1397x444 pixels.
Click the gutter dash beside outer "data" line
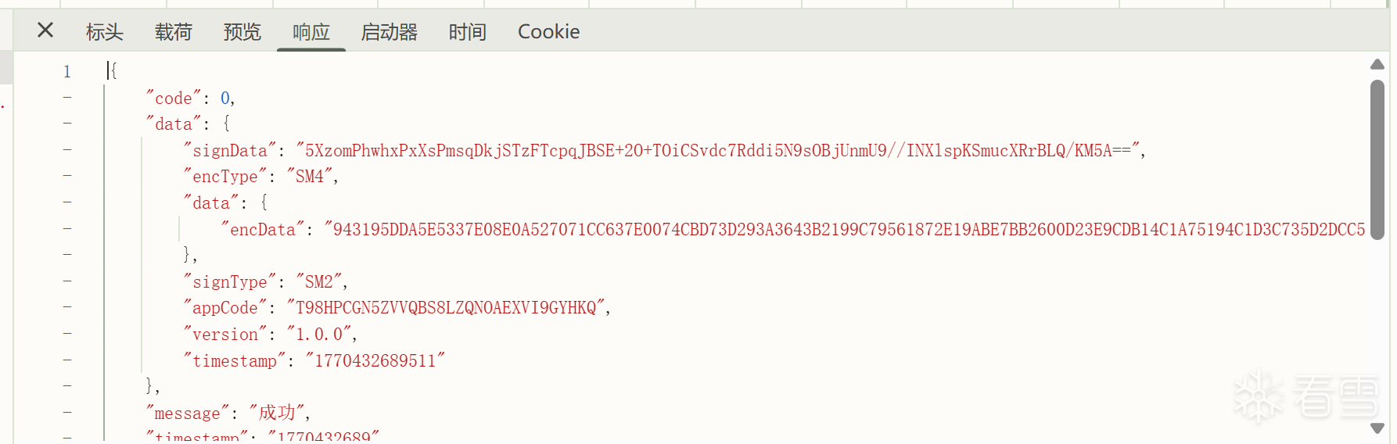point(67,124)
